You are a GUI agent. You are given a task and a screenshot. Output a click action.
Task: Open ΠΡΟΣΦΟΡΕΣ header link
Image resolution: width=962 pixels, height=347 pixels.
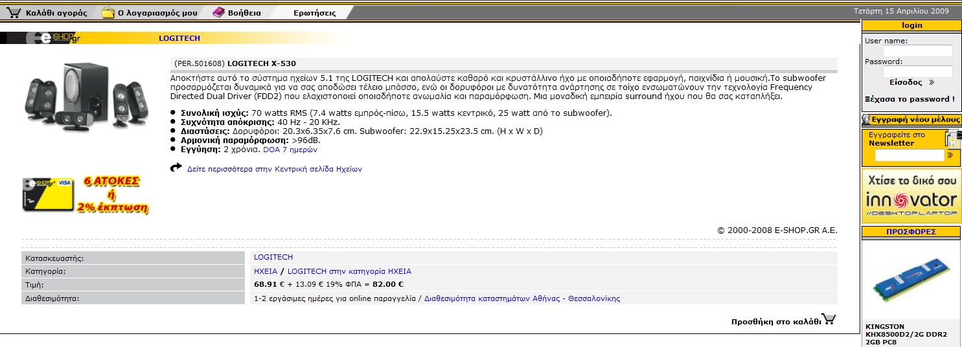tap(911, 232)
